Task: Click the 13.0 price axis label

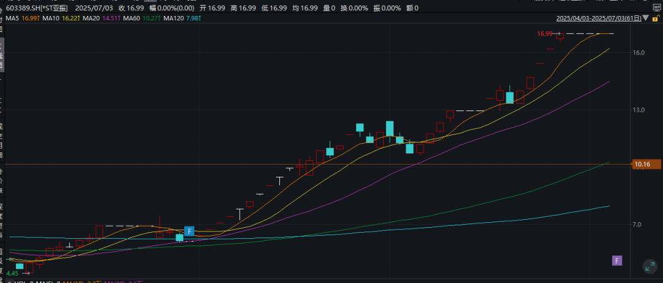Action: (638, 110)
